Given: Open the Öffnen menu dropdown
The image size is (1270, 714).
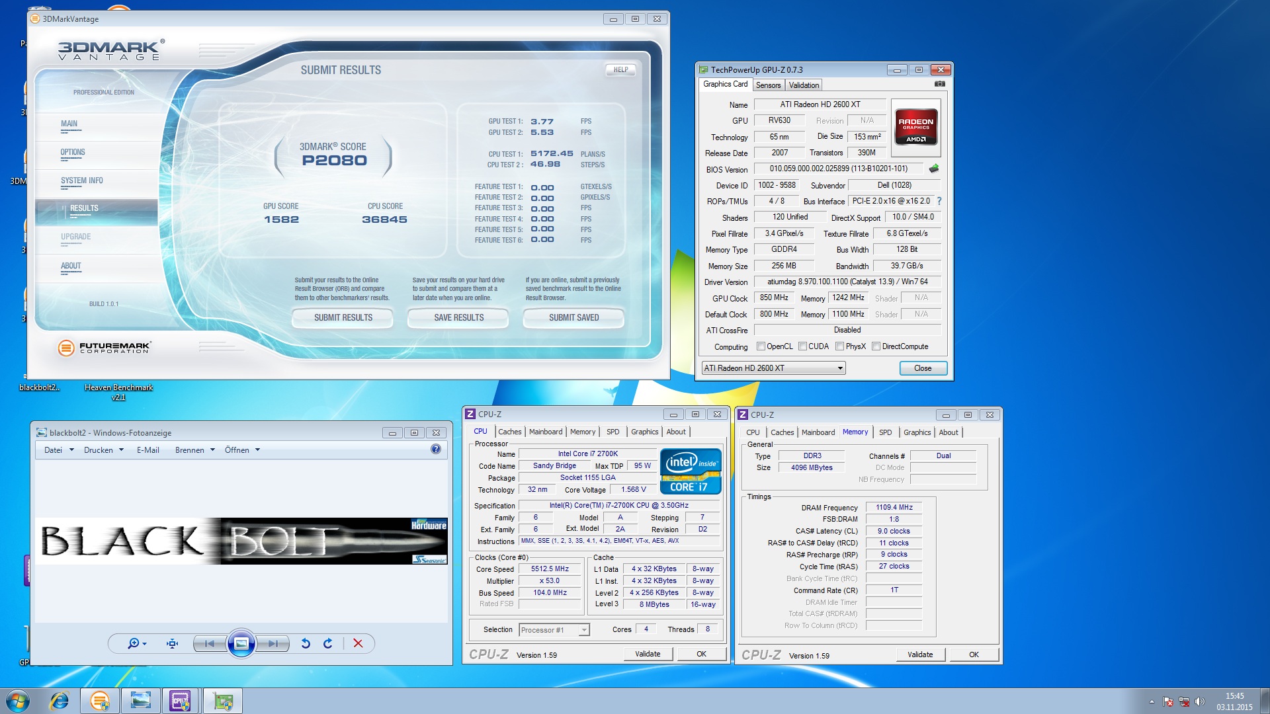Looking at the screenshot, I should 242,450.
